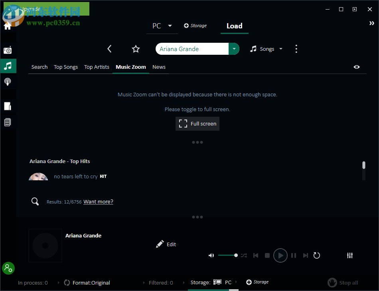Expand the green arrow on the search field
This screenshot has width=379, height=291.
pyautogui.click(x=234, y=49)
